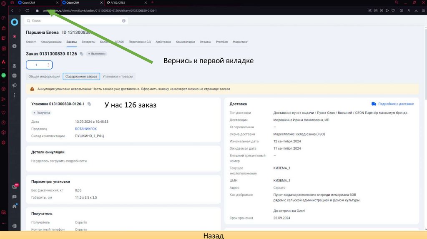Image resolution: width=427 pixels, height=239 pixels.
Task: Click the downloads icon in browser toolbar
Action: point(416,10)
